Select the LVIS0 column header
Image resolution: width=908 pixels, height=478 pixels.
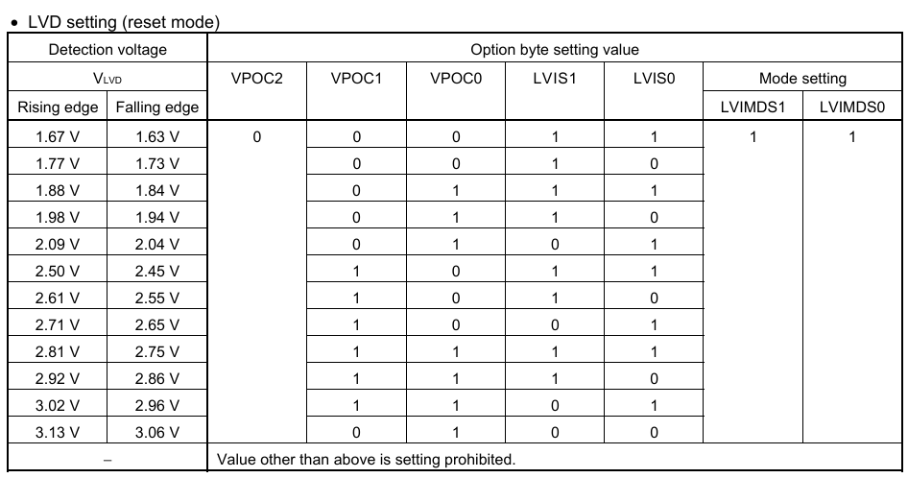[654, 78]
